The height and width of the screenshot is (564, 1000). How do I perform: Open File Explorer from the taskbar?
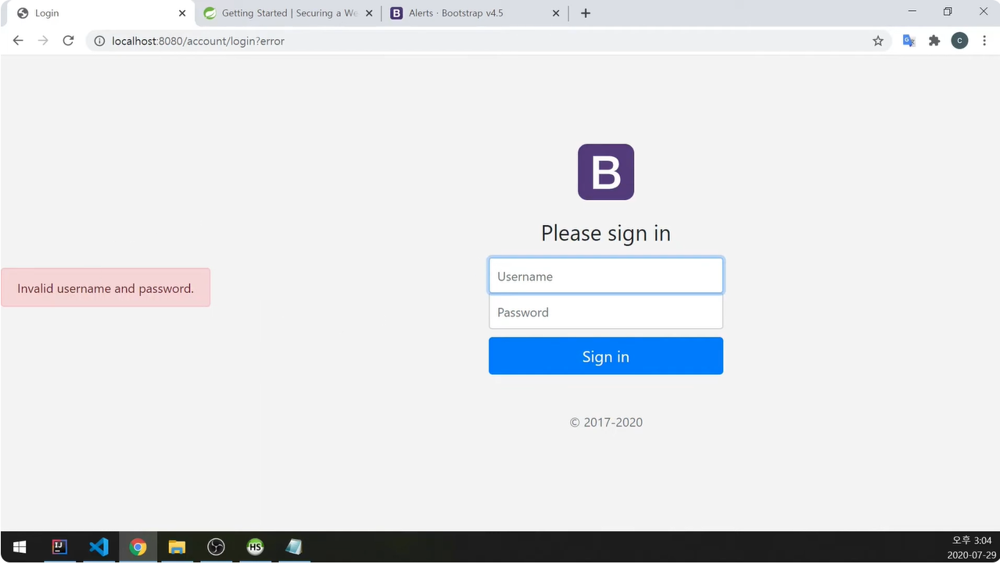[177, 547]
